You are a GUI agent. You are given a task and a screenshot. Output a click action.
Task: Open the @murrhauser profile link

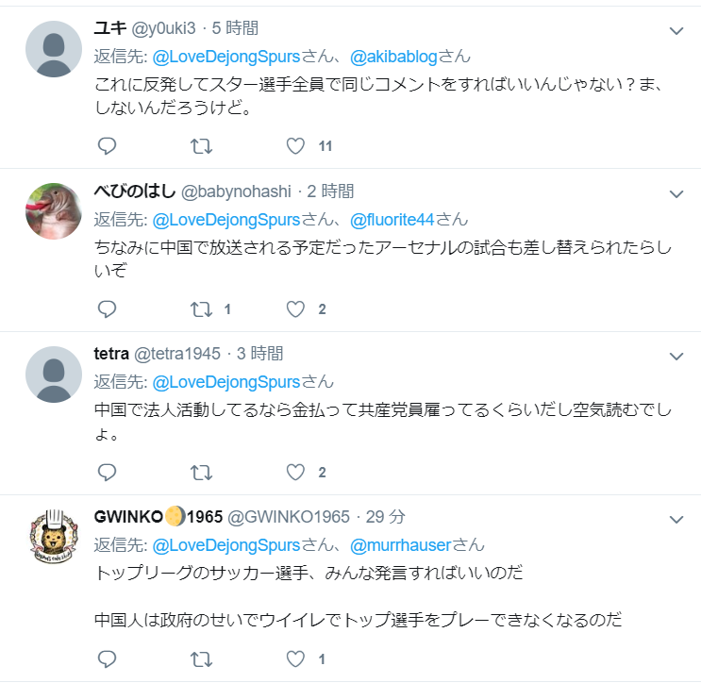click(x=401, y=545)
